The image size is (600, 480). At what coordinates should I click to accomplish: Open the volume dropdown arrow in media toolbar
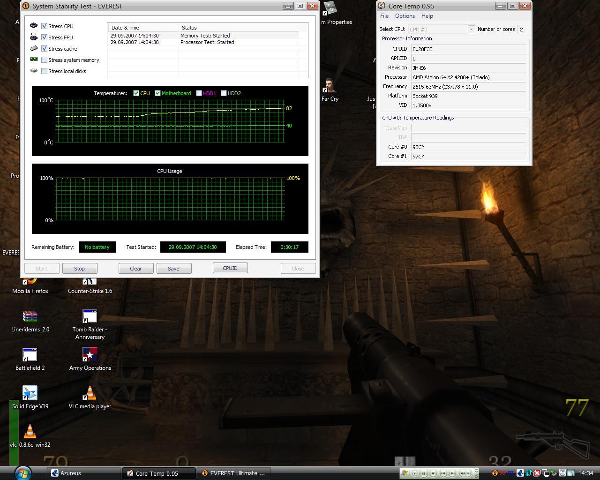[x=468, y=473]
